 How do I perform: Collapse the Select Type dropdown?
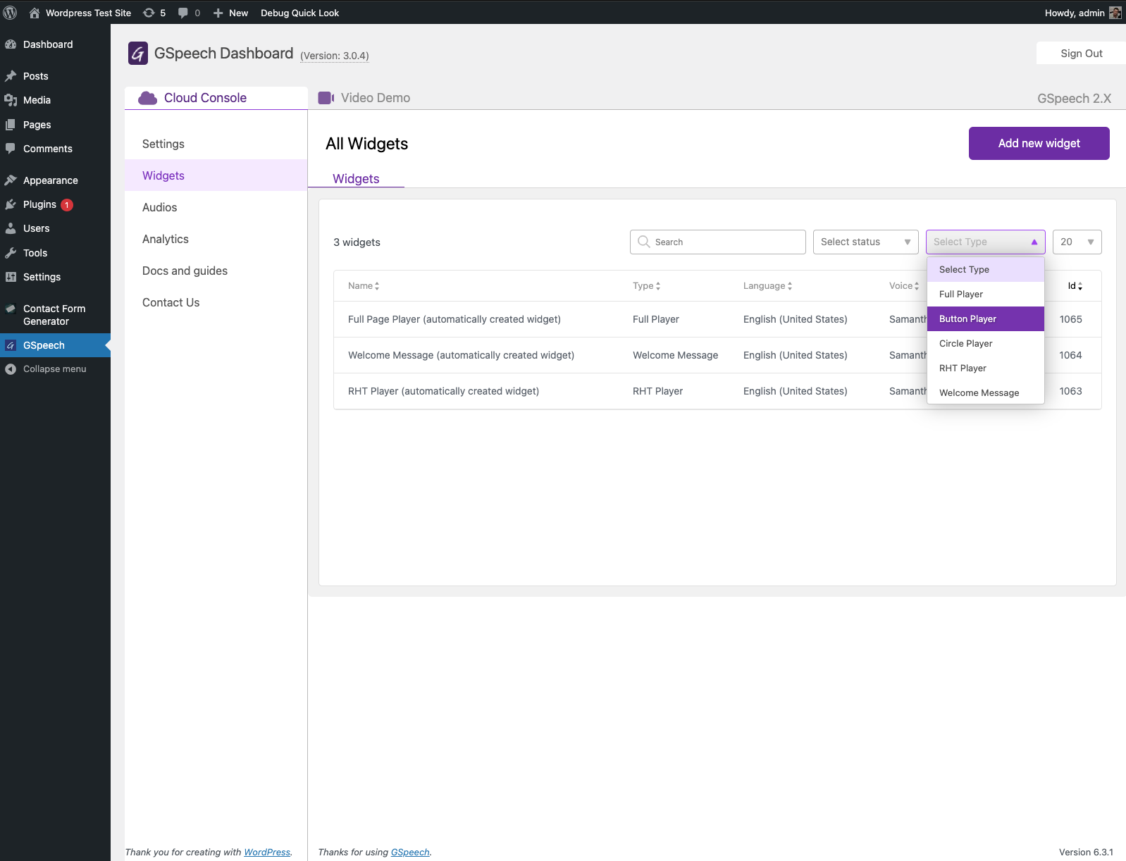[x=986, y=242]
